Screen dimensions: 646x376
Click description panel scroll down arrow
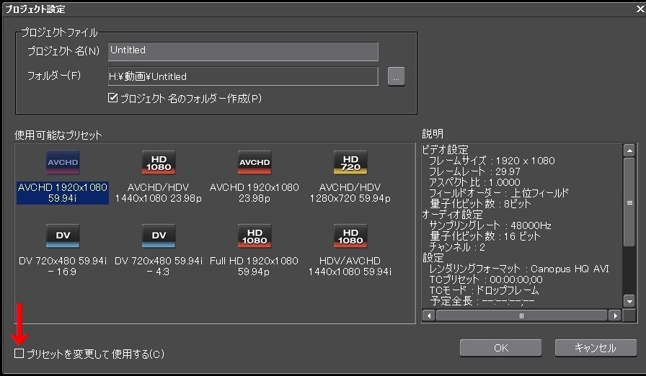tap(629, 301)
